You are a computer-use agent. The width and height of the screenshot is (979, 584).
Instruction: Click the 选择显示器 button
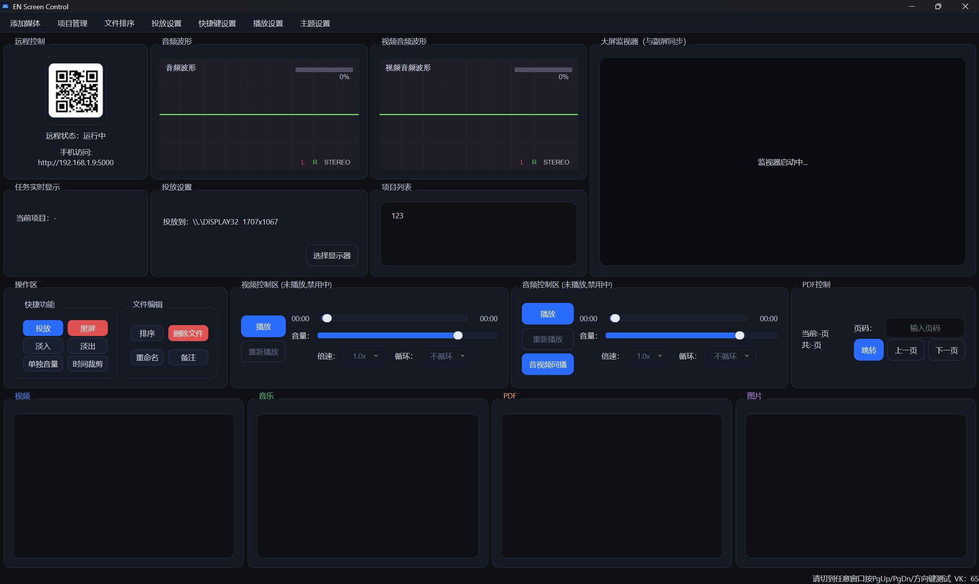point(332,255)
